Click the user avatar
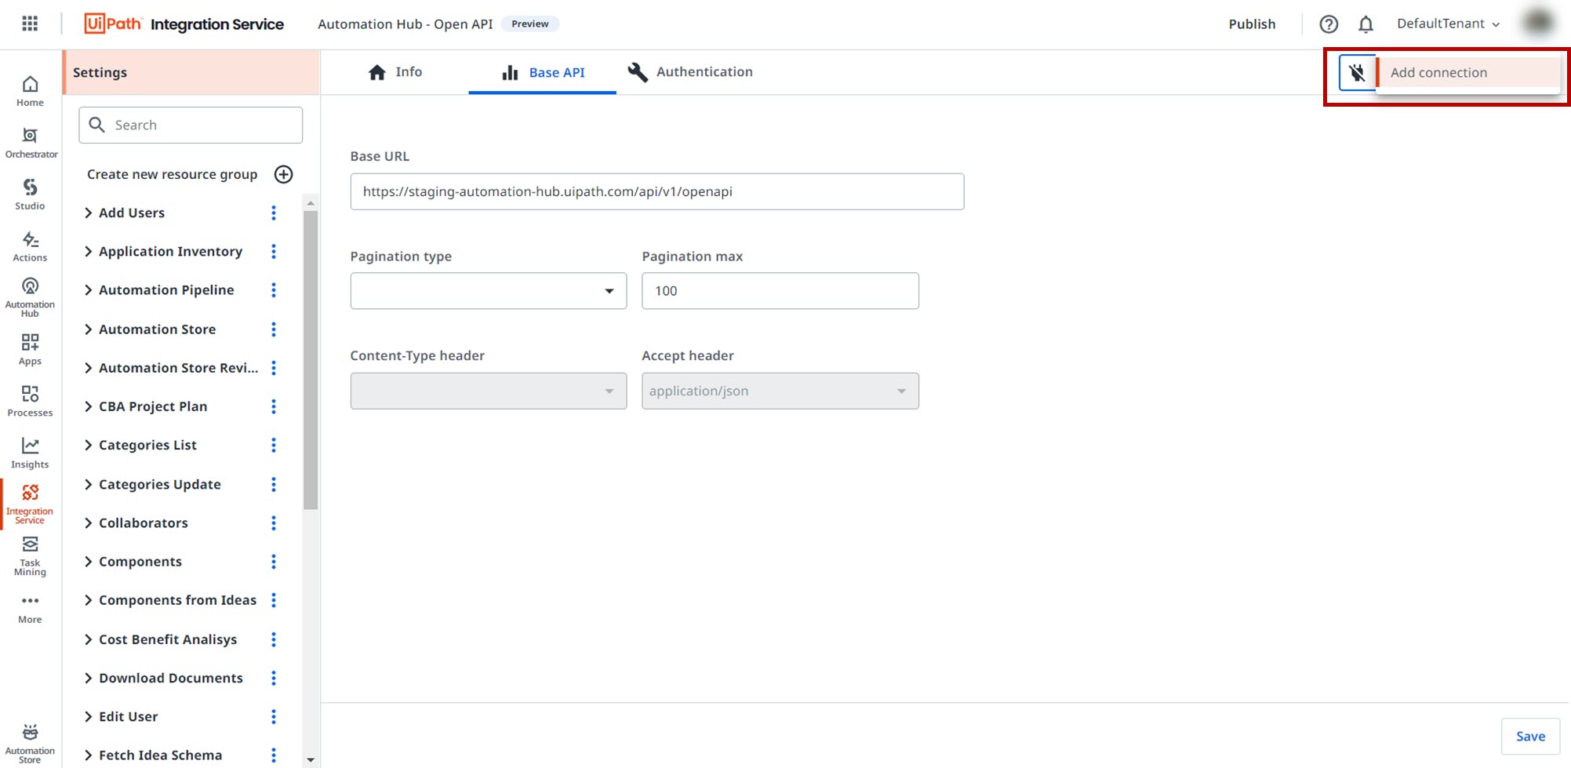Image resolution: width=1571 pixels, height=768 pixels. coord(1538,23)
